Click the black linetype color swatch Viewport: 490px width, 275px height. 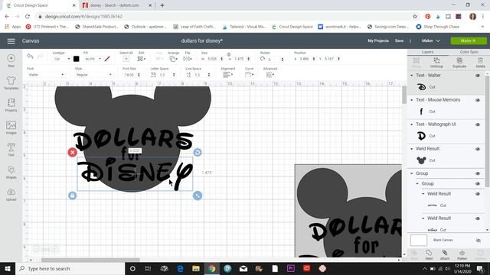click(77, 59)
